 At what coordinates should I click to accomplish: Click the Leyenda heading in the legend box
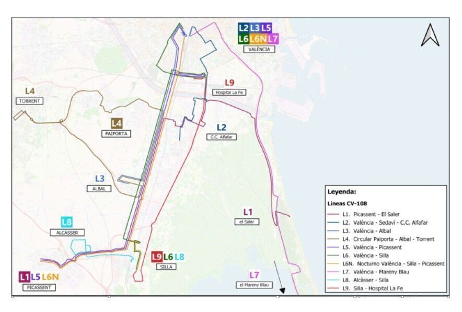pyautogui.click(x=342, y=191)
